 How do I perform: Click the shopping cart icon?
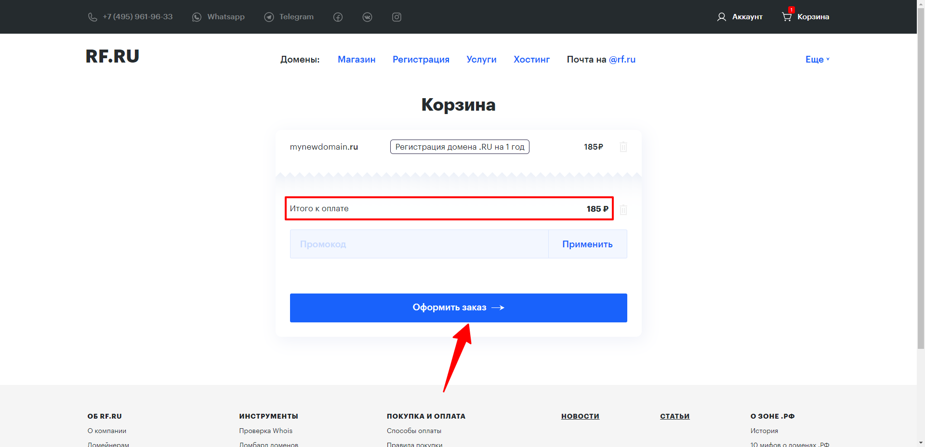[x=787, y=17]
